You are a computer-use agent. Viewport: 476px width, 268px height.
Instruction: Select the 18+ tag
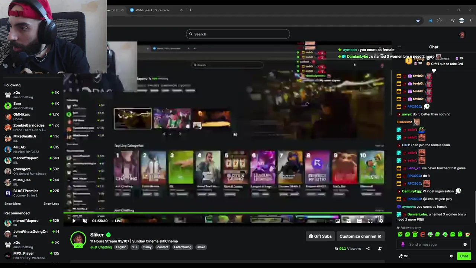point(135,247)
